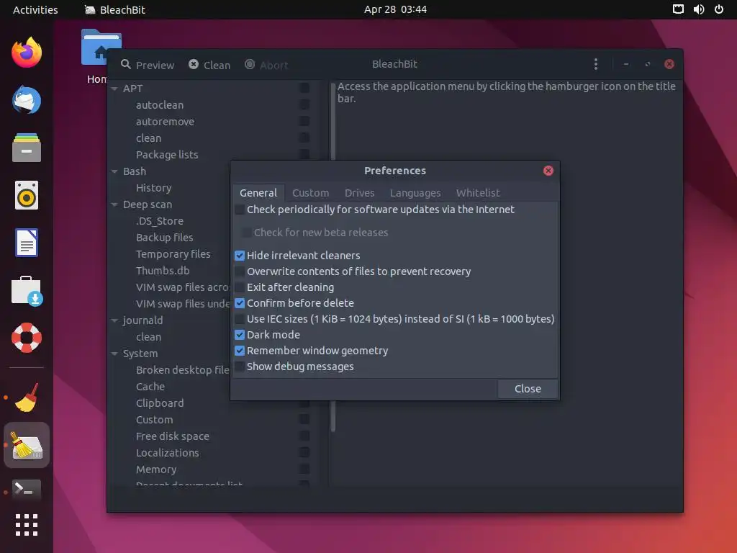The width and height of the screenshot is (737, 553).
Task: Collapse the System group
Action: pyautogui.click(x=114, y=354)
